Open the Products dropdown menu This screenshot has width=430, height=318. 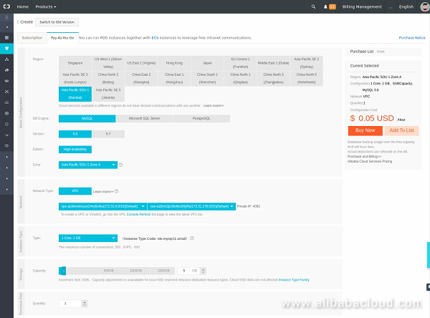click(46, 7)
